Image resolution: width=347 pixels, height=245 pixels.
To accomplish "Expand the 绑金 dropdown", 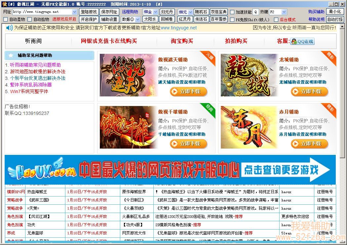I will (x=156, y=12).
